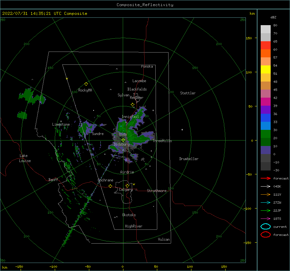Viewport: 290px width, 271px height.
Task: Click the yellow radar-site marker at Olds
Action: [x=123, y=140]
